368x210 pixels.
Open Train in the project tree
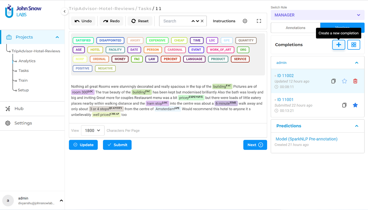23,80
